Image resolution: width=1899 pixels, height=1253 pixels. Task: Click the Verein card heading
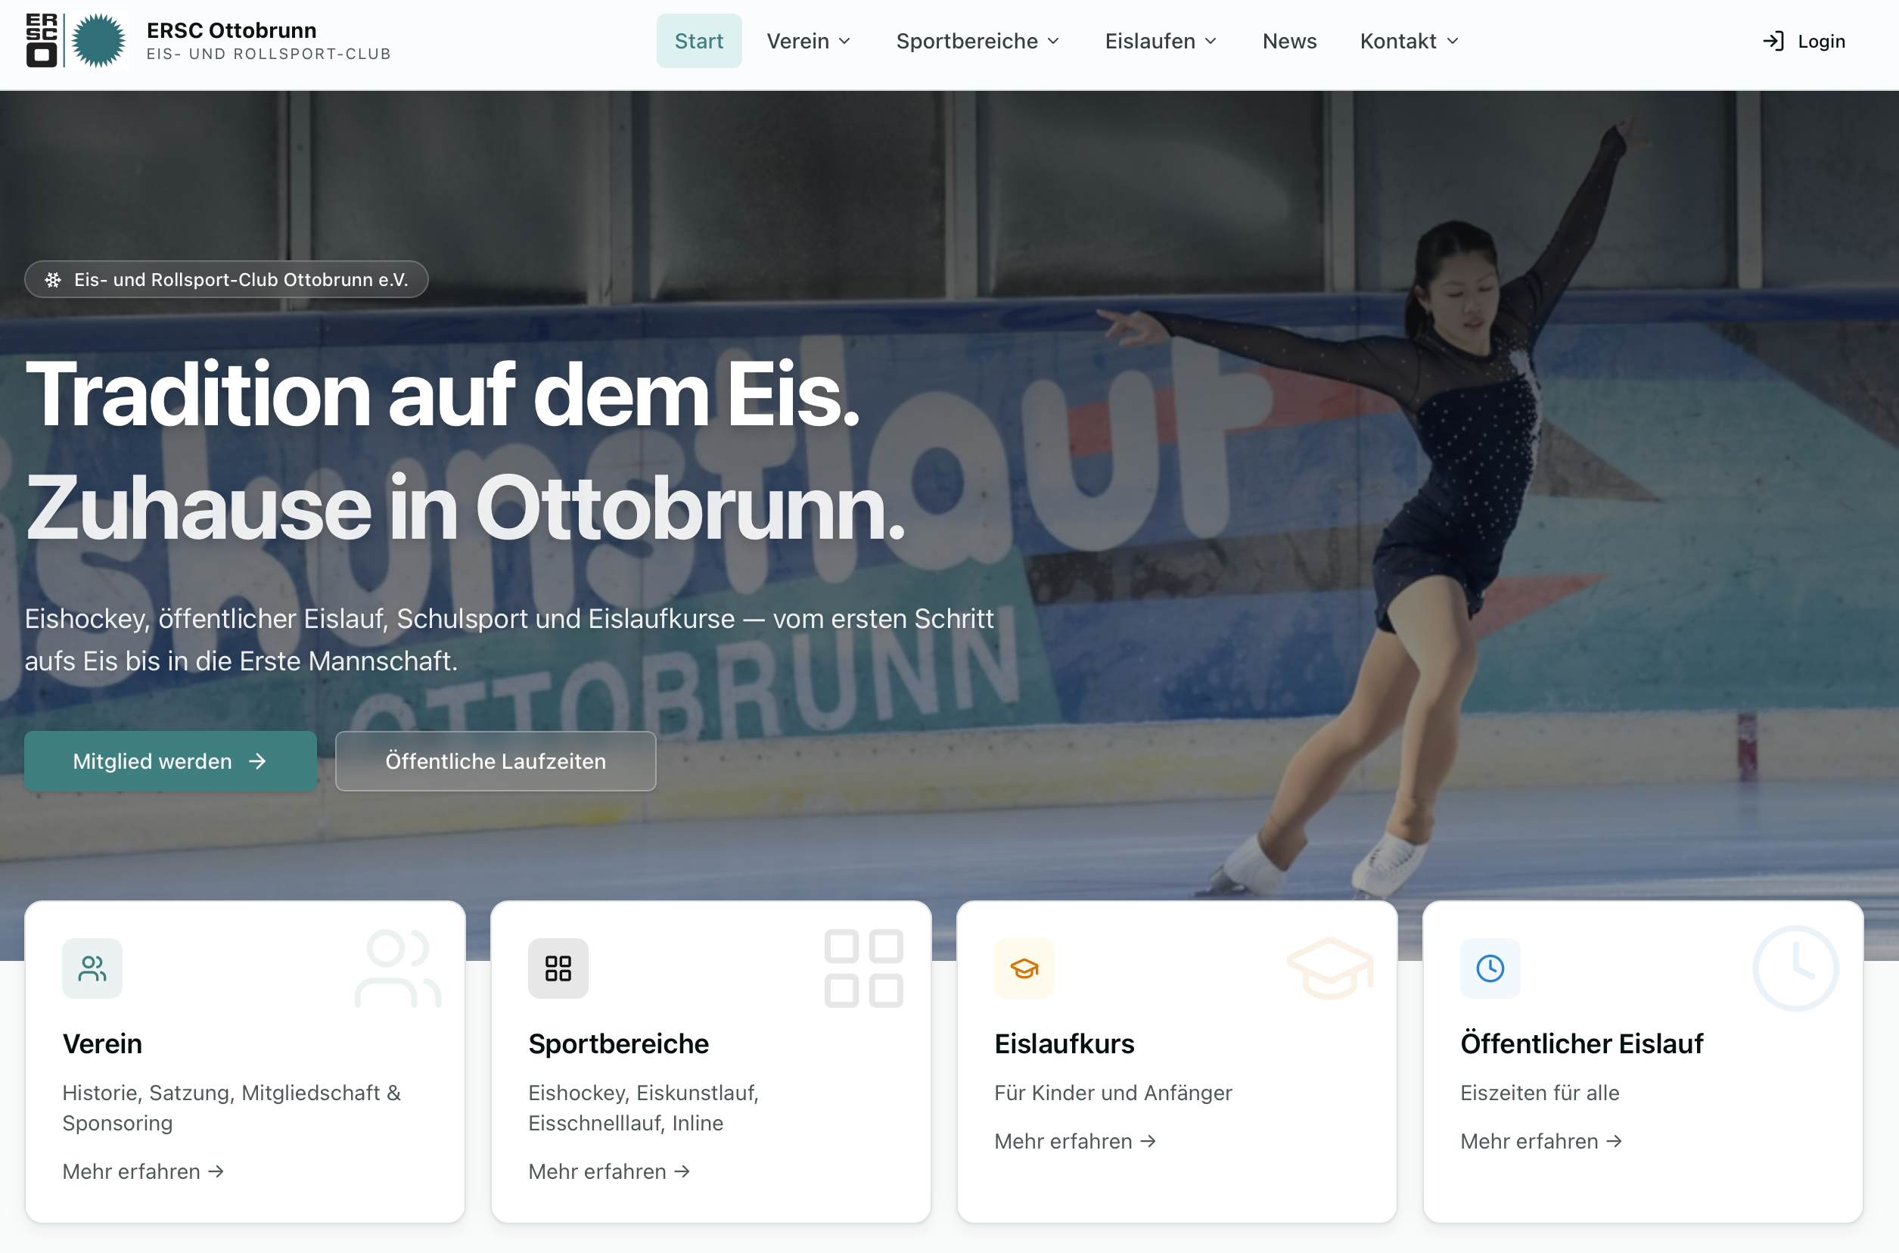click(102, 1043)
